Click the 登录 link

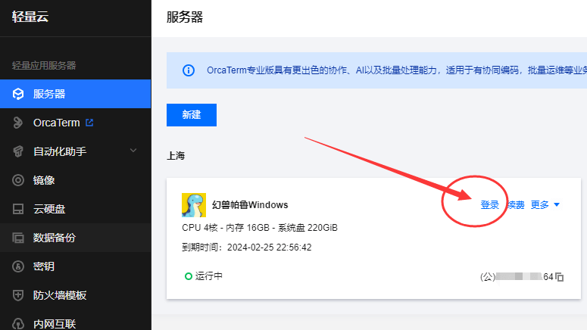489,204
